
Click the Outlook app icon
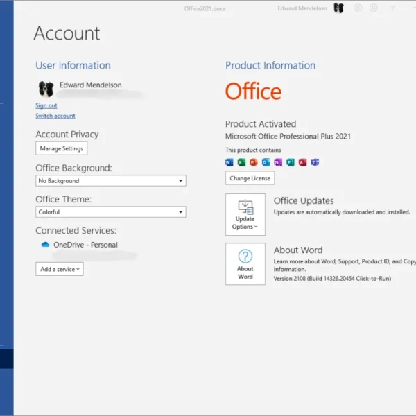pos(266,162)
